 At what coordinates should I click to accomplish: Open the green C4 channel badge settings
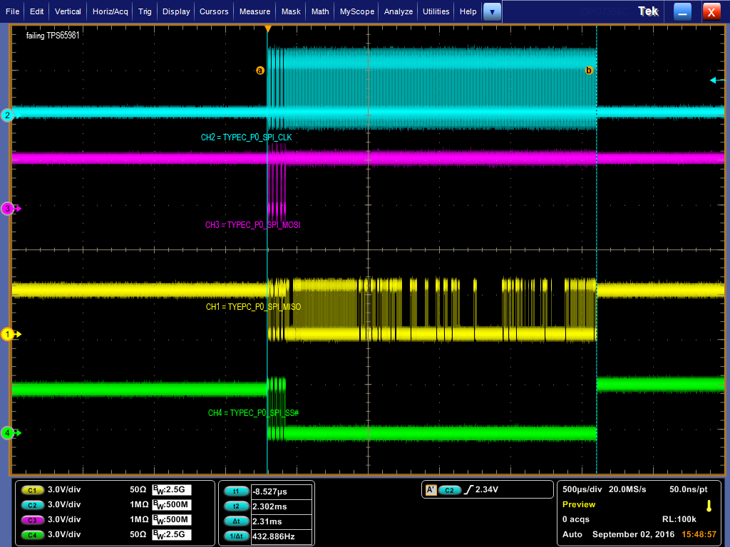coord(31,534)
